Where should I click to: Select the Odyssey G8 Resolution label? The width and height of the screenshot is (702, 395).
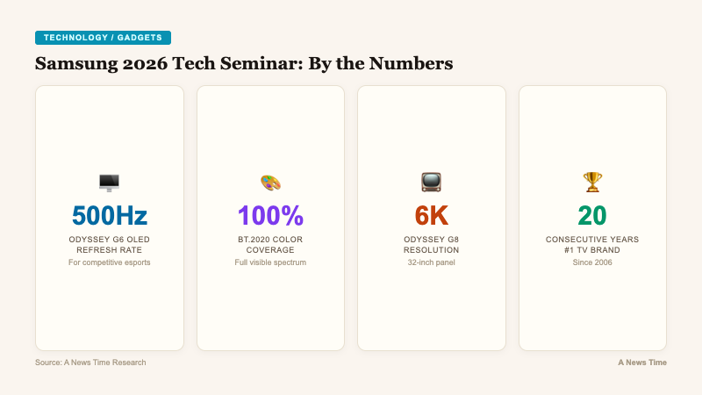pyautogui.click(x=431, y=245)
